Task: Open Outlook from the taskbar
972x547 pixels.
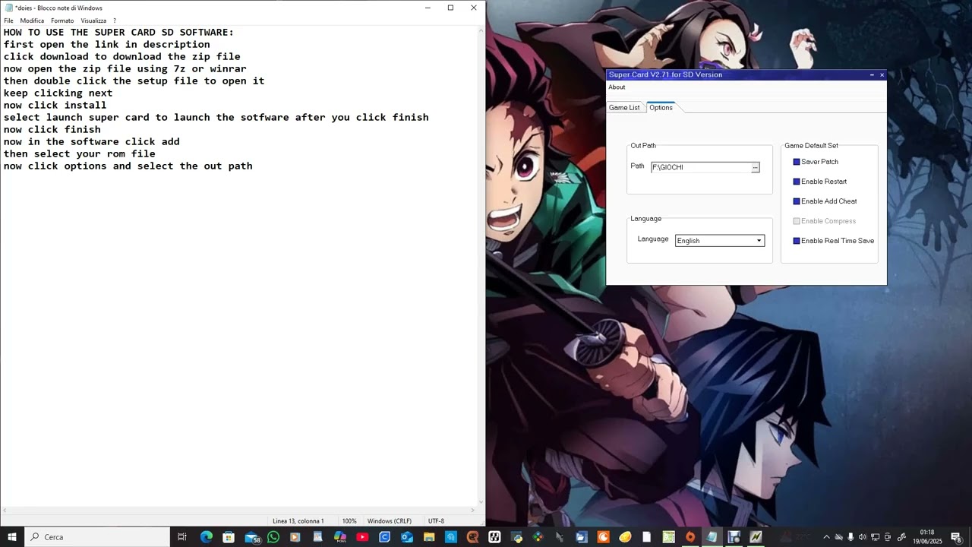Action: tap(407, 537)
